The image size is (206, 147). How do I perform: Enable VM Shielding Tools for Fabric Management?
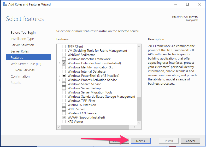64,51
